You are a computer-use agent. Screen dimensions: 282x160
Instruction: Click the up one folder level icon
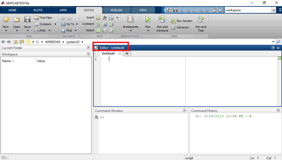[x=15, y=42]
